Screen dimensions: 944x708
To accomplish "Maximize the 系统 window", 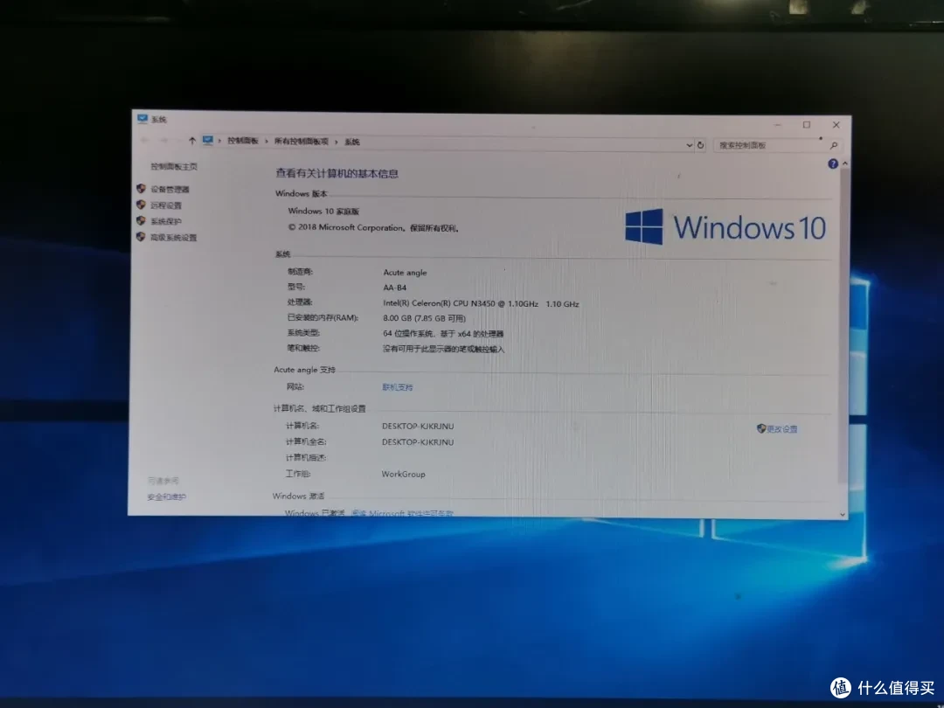I will point(807,125).
